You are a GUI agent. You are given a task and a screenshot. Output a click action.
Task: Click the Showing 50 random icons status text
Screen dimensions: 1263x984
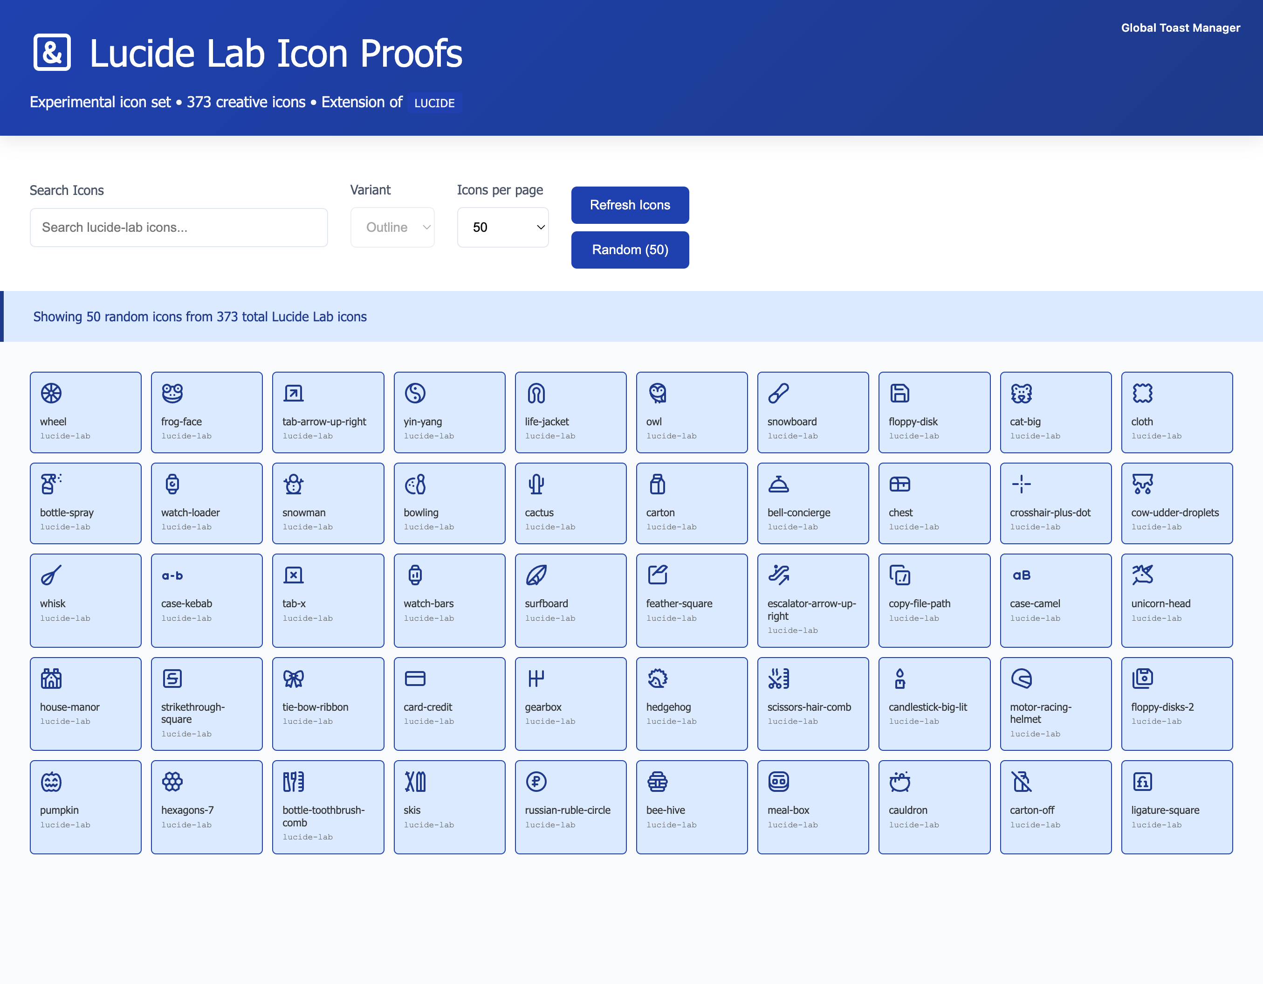(199, 317)
